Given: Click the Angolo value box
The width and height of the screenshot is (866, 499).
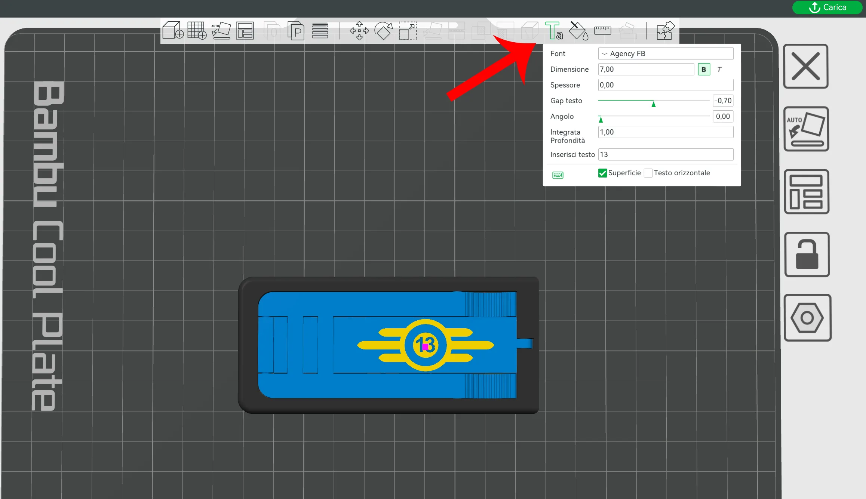Looking at the screenshot, I should click(x=723, y=116).
